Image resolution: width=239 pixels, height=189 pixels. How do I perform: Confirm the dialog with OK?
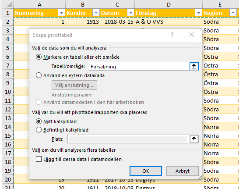click(146, 171)
